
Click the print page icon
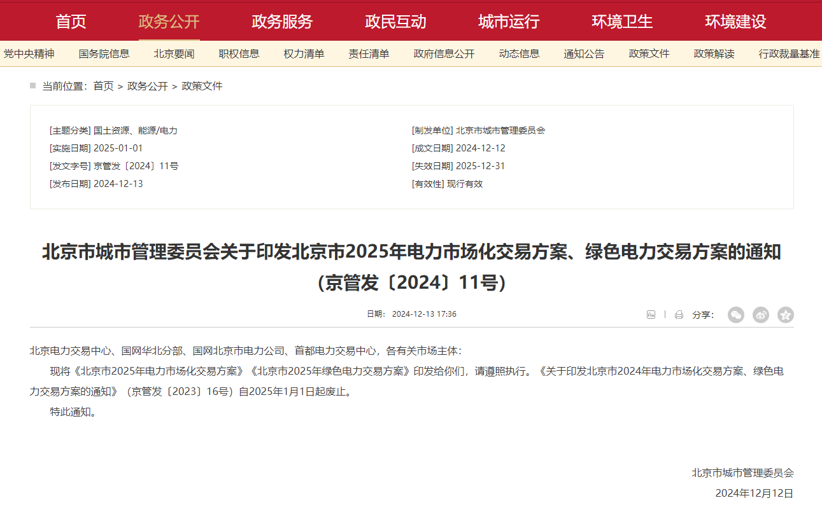tap(679, 314)
